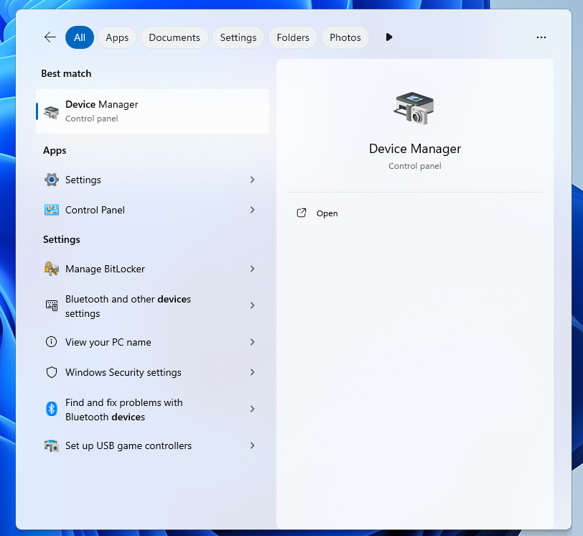This screenshot has width=583, height=536.
Task: Expand the Manage BitLocker chevron
Action: pos(253,269)
